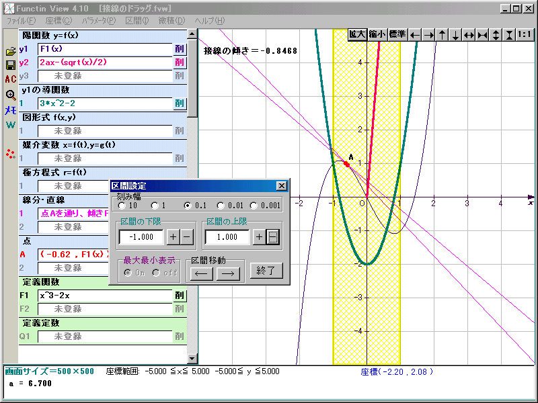Click the line field 点Aを通り、傾き

pyautogui.click(x=73, y=214)
